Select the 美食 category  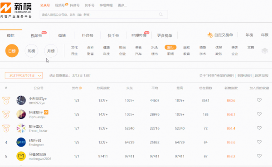138,47
